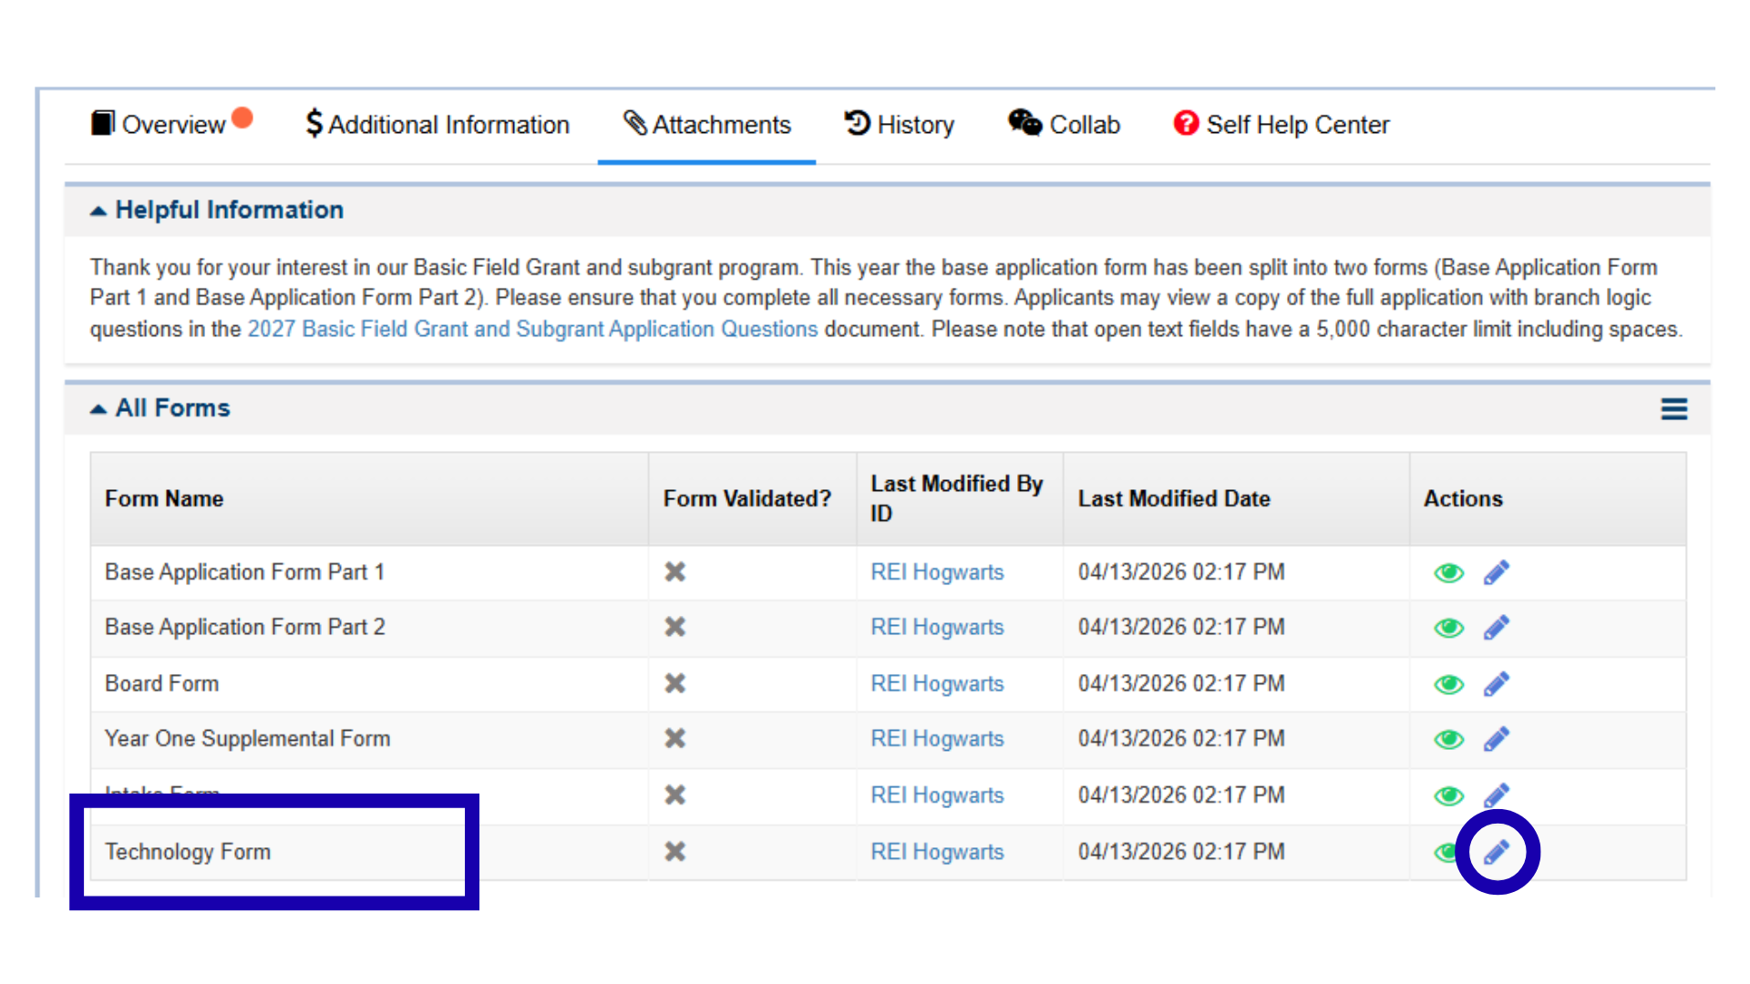Edit the Board Form with pencil icon

coord(1496,684)
